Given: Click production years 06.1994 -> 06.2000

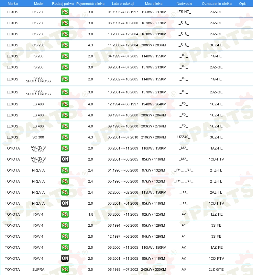Looking at the screenshot, I should (123, 225).
